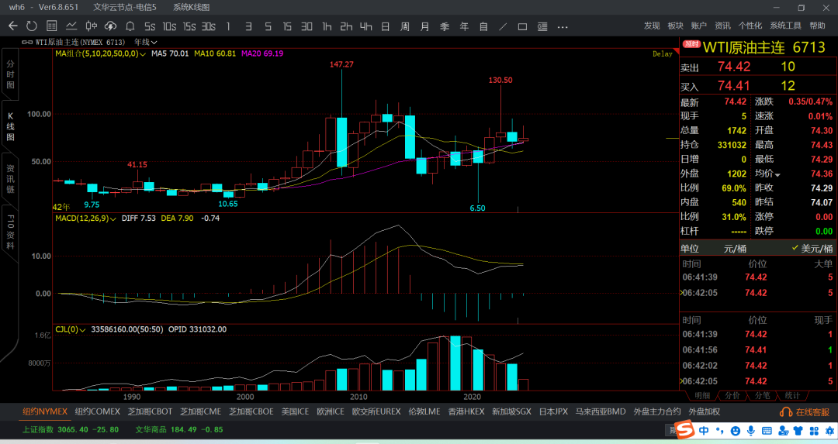Toggle the 美元/桶 unit checkmark option
838x444 pixels.
812,249
